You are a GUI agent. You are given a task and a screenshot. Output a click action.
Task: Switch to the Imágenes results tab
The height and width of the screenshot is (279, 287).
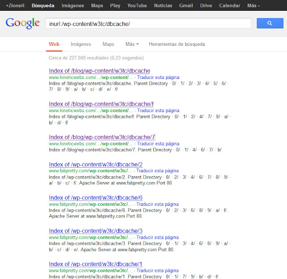(81, 44)
